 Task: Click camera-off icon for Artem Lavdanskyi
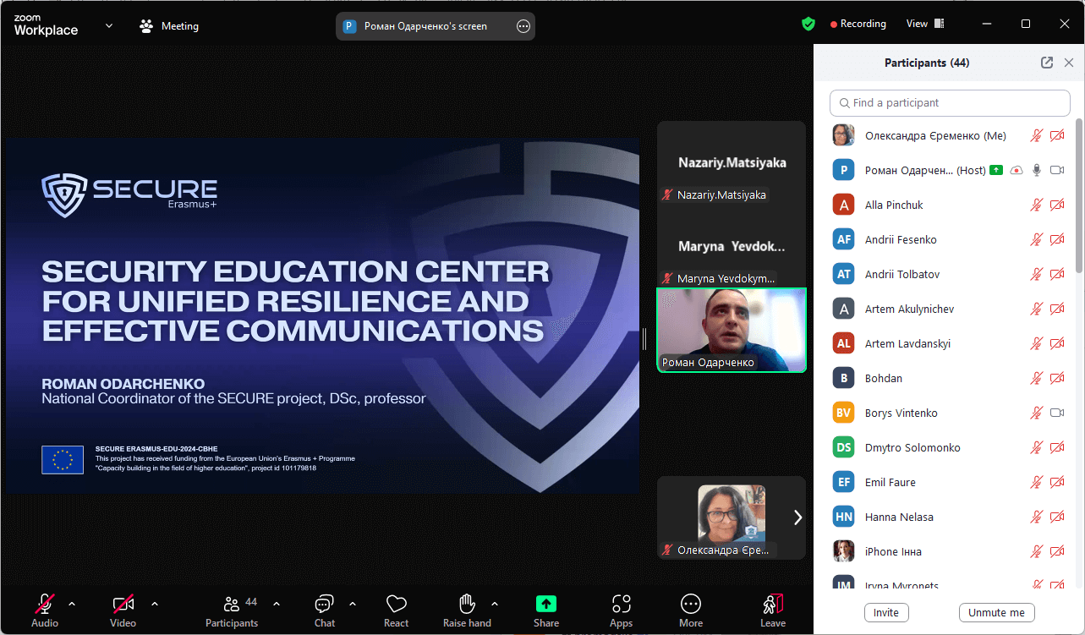[1057, 343]
